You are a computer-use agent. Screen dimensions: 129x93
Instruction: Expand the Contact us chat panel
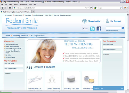[x=109, y=88]
